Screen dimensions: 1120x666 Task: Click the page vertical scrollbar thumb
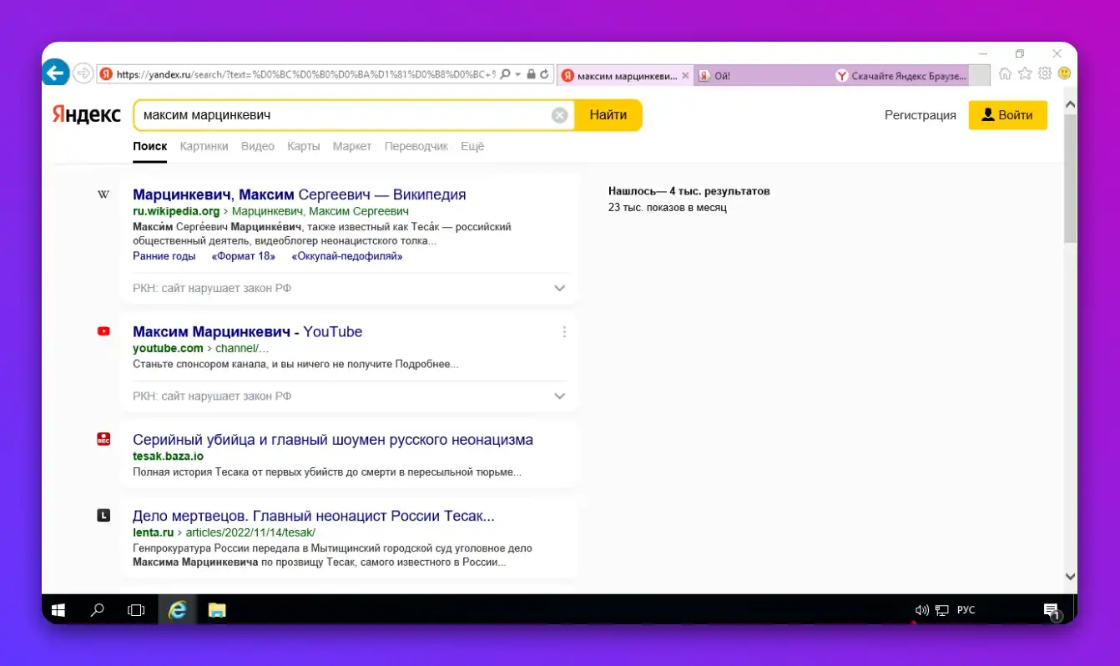pyautogui.click(x=1070, y=179)
